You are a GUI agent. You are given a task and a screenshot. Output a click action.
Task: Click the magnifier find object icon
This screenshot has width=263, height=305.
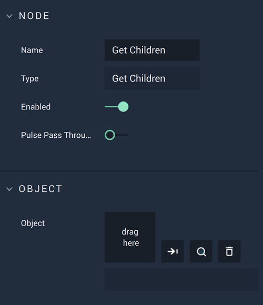201,251
